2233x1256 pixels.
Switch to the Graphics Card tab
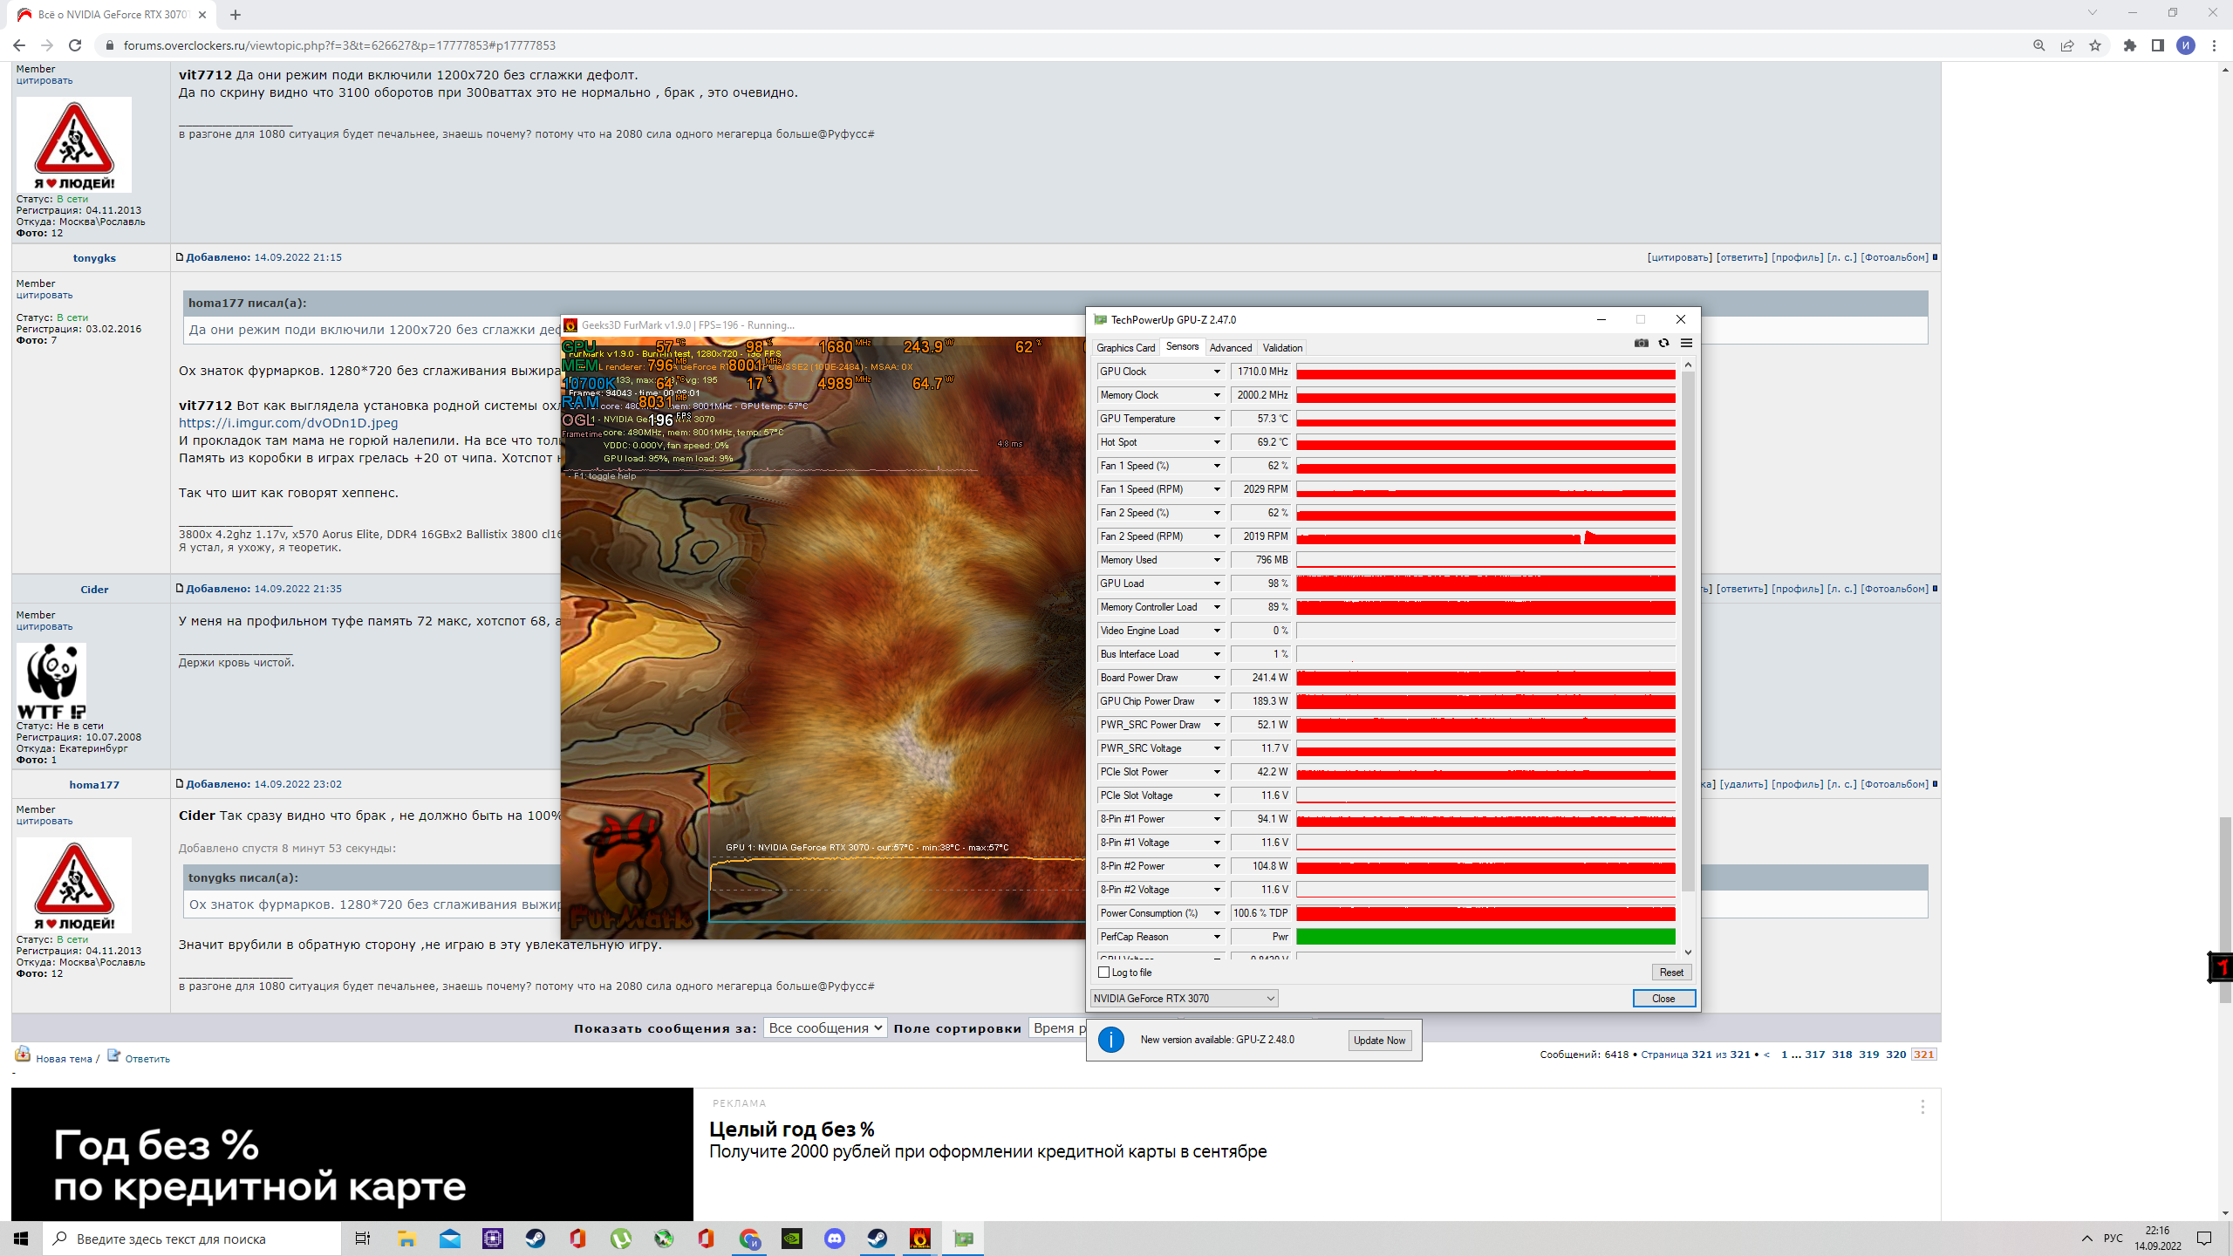coord(1125,347)
